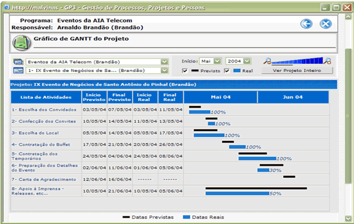354x224 pixels.
Task: Click the zoom in magnifier icon
Action: tap(328, 61)
